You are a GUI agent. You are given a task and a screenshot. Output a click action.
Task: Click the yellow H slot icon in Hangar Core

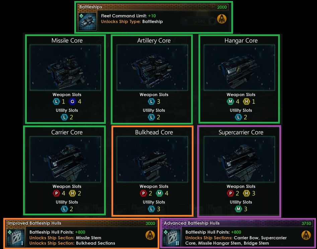[x=246, y=101]
